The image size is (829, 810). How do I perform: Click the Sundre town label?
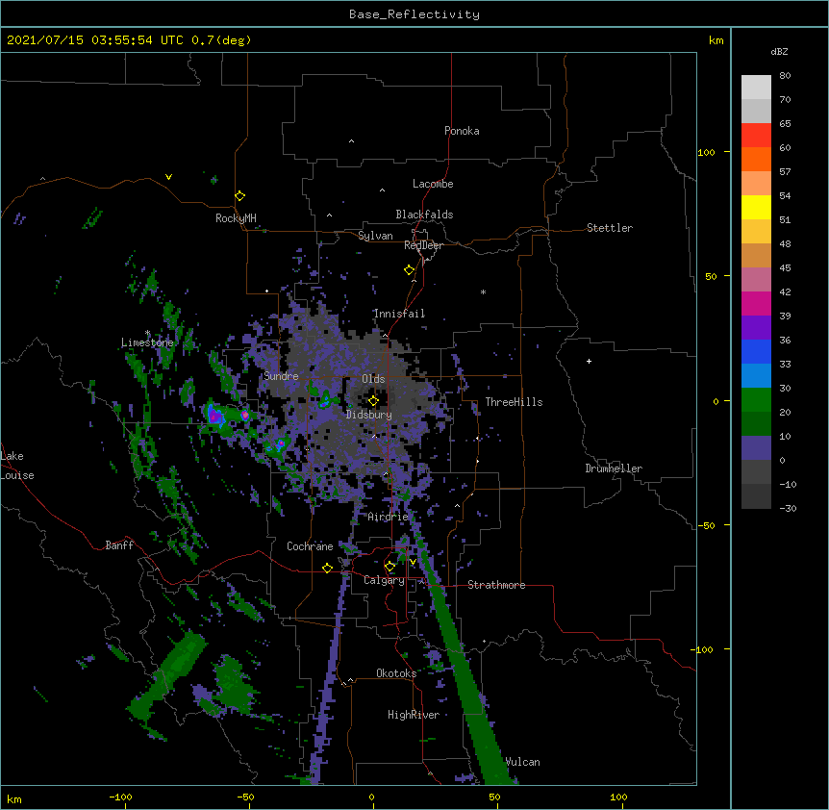pyautogui.click(x=281, y=376)
